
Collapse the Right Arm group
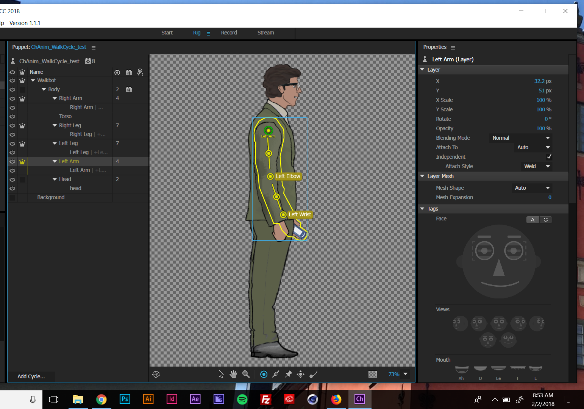pos(55,98)
